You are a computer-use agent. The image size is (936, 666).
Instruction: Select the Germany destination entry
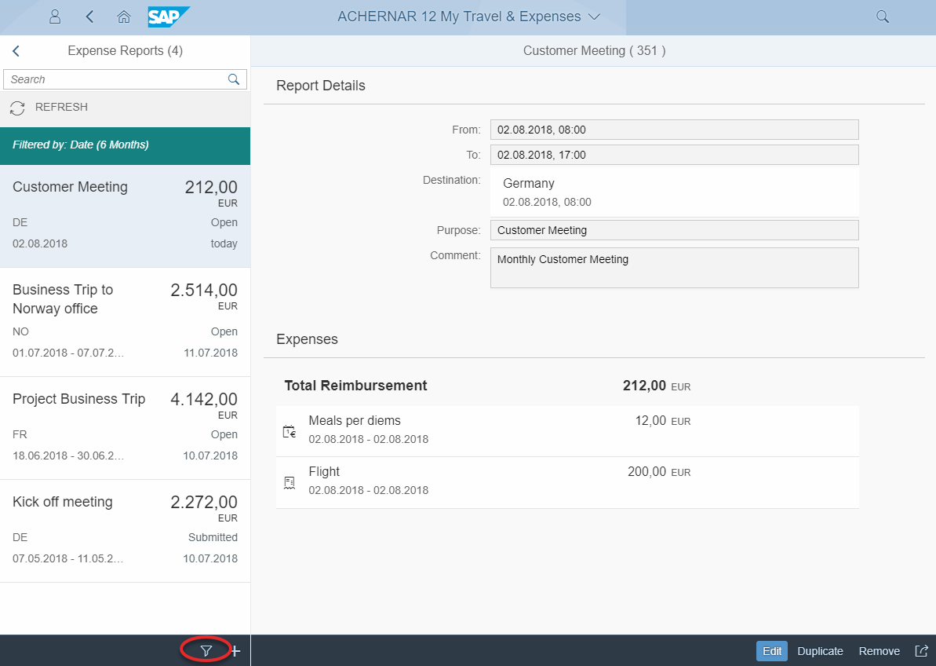675,192
